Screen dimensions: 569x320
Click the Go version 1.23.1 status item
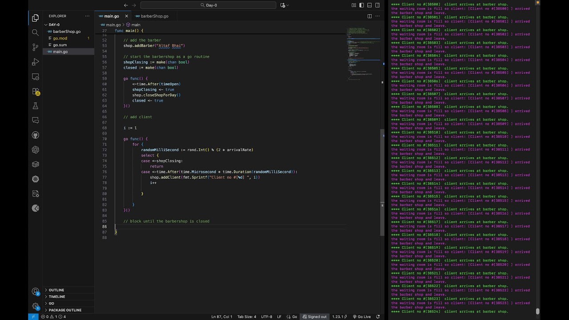[x=339, y=316]
